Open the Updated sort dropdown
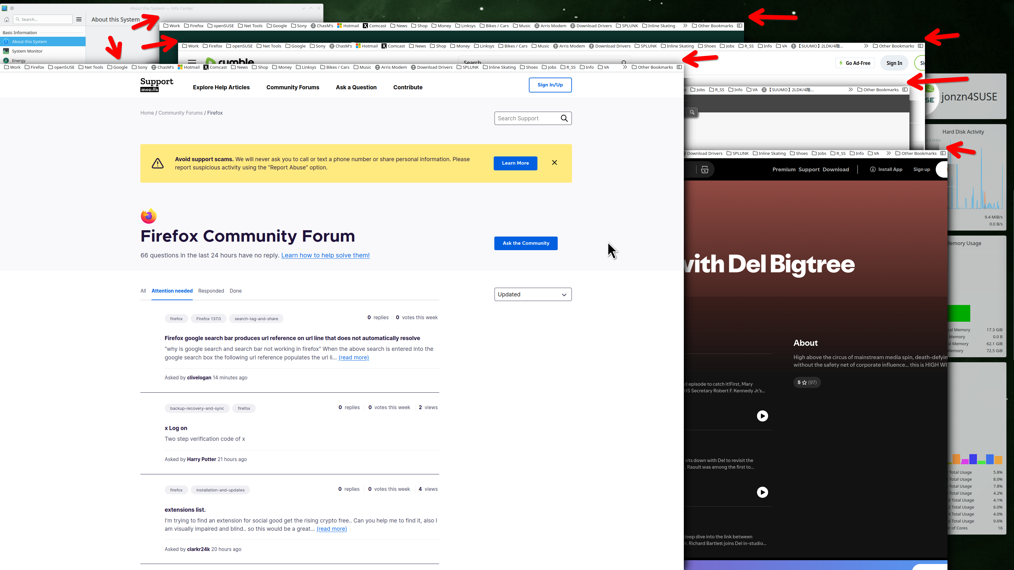 click(533, 294)
